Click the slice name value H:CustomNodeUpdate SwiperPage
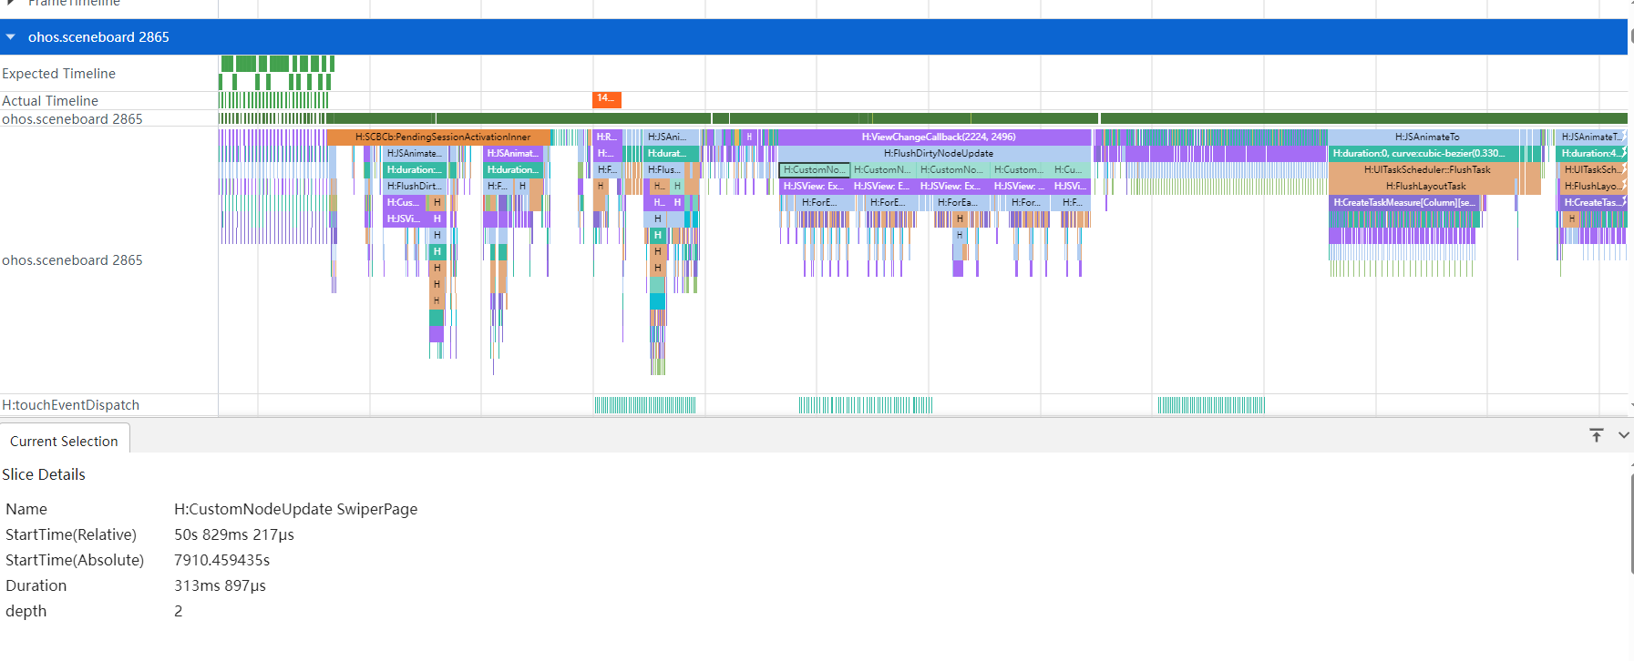The height and width of the screenshot is (661, 1634). click(295, 509)
